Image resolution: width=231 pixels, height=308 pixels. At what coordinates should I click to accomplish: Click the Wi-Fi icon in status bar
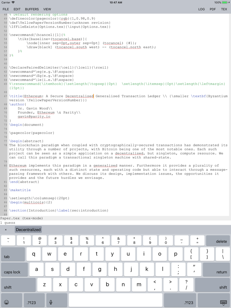[x=13, y=2]
